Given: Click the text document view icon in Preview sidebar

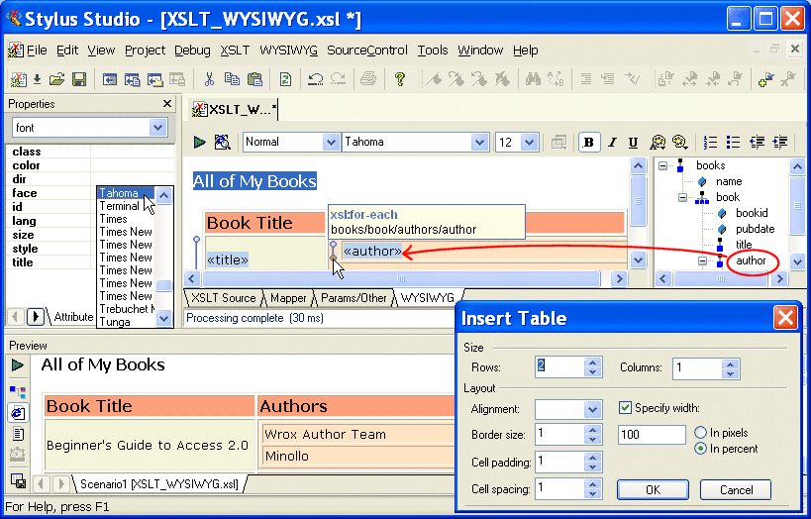Looking at the screenshot, I should 18,434.
